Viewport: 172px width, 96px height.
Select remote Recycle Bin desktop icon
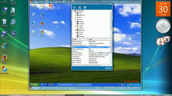click(34, 33)
